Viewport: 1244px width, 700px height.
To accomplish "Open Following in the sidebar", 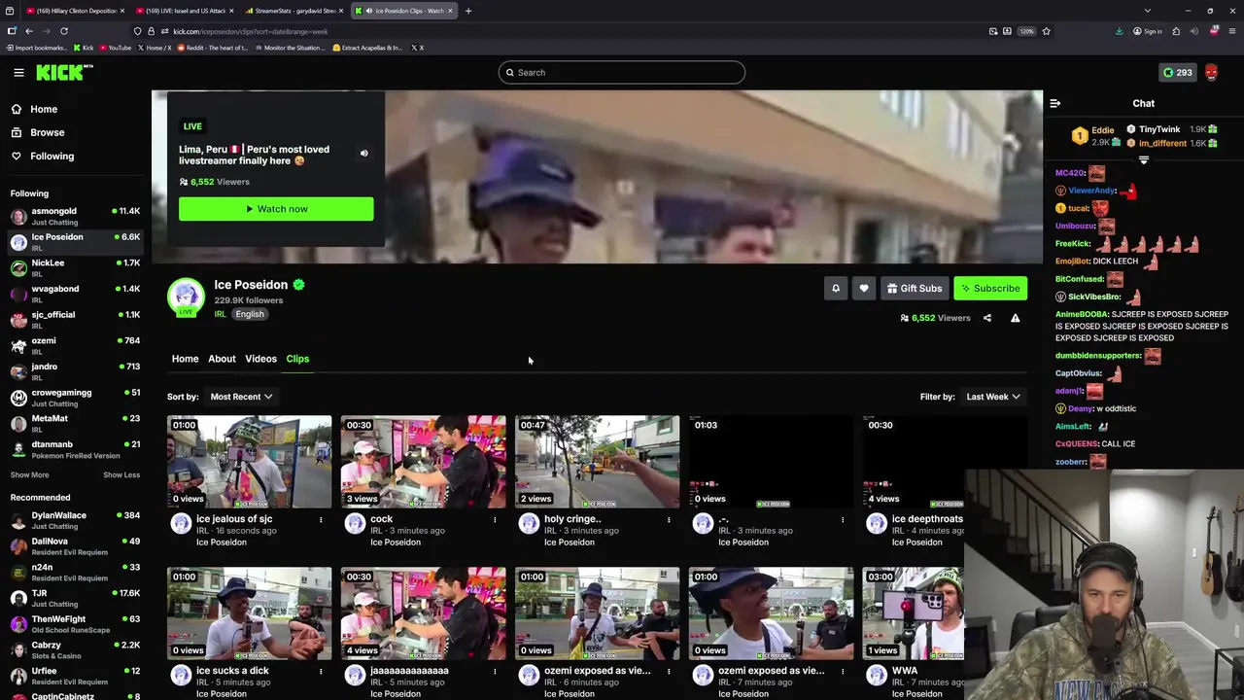I will [x=52, y=156].
